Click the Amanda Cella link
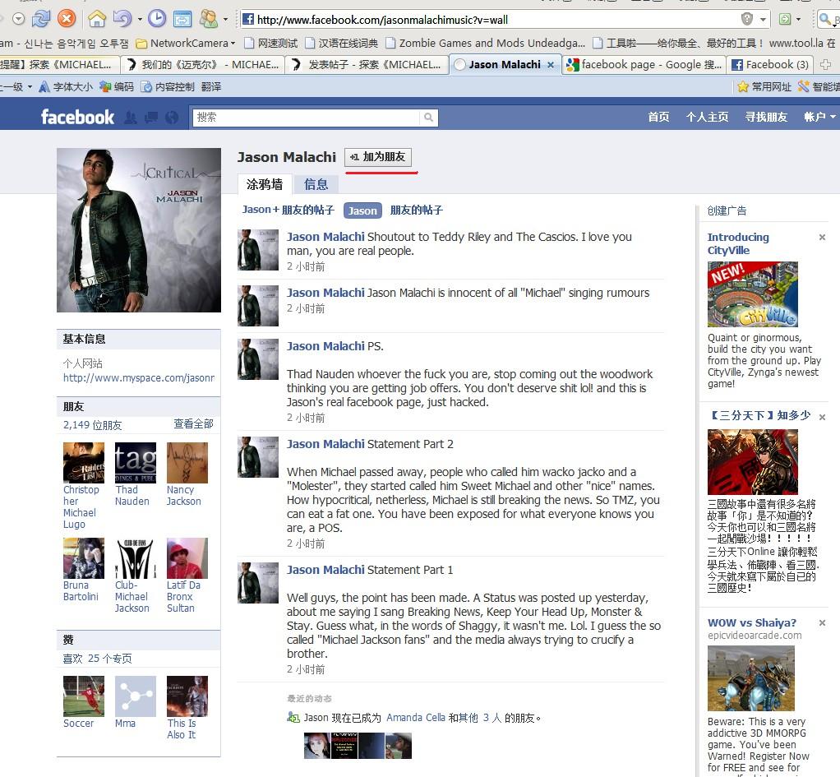The height and width of the screenshot is (777, 840). coord(416,718)
